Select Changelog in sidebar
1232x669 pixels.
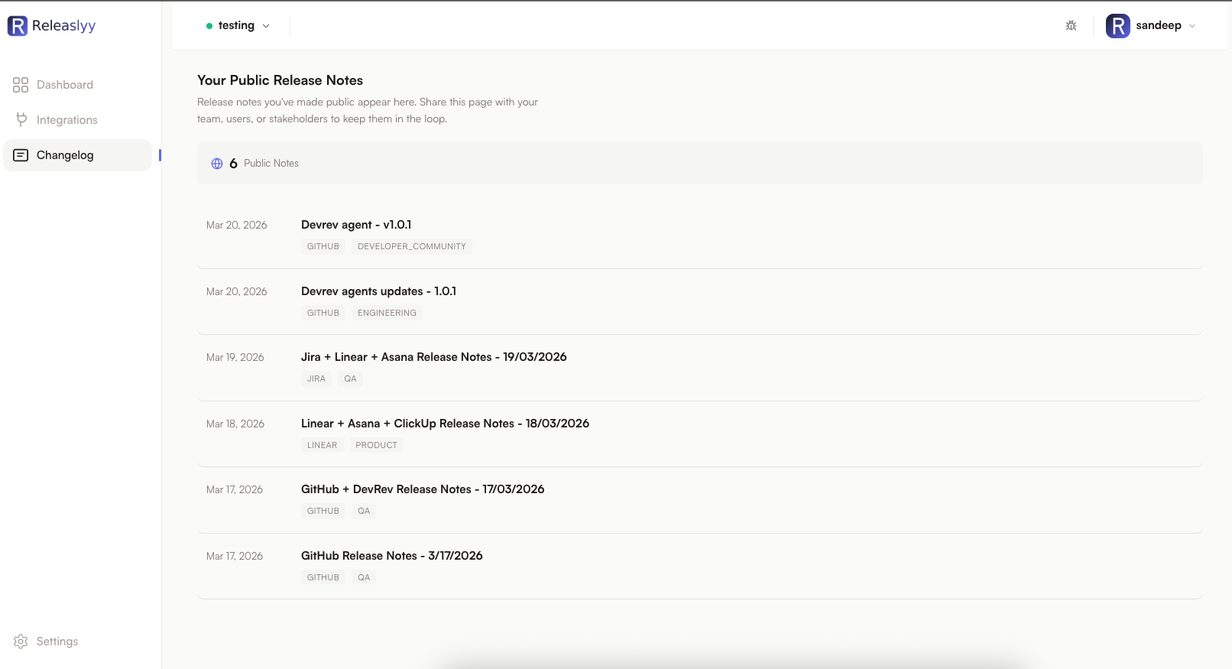pos(78,155)
